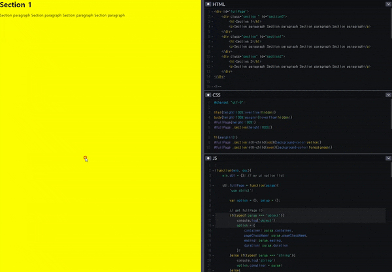Click the nth-child(odd) yellow background CSS line
392x272 pixels.
(x=267, y=142)
